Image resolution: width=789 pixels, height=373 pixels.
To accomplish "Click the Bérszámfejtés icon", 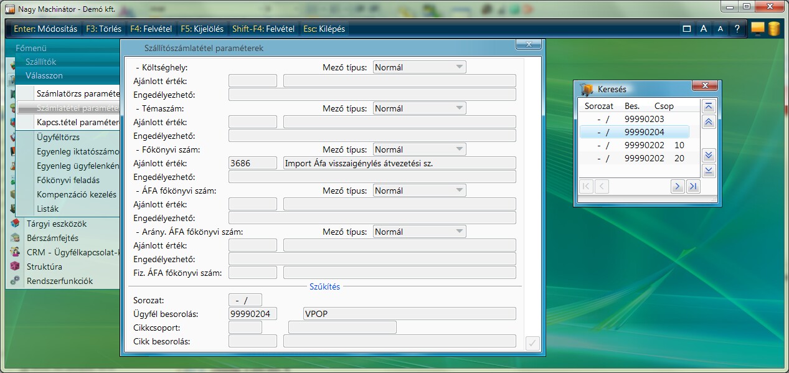I will 15,238.
